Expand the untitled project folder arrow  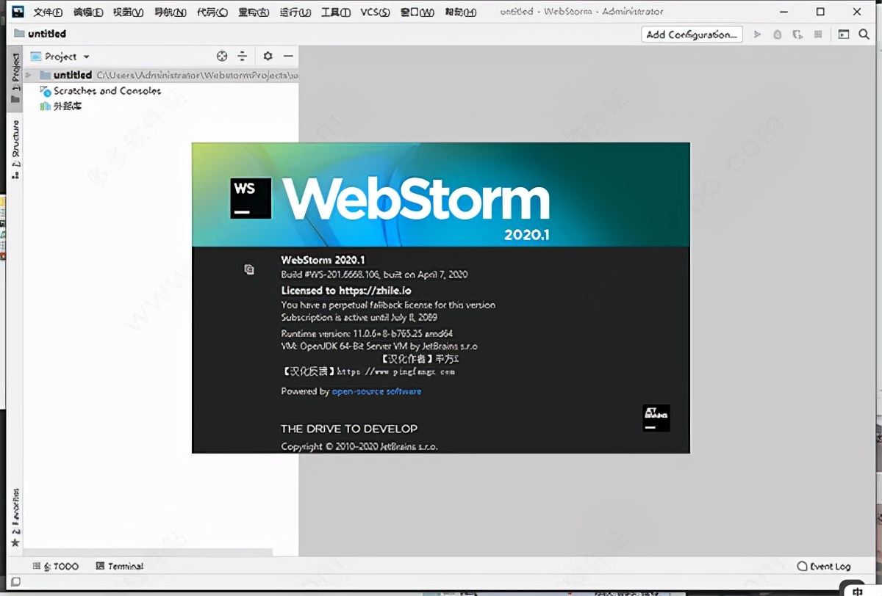pos(29,75)
